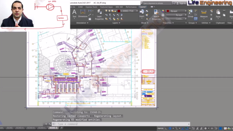Switch to the ISOA0-A layout tab

click(20, 128)
